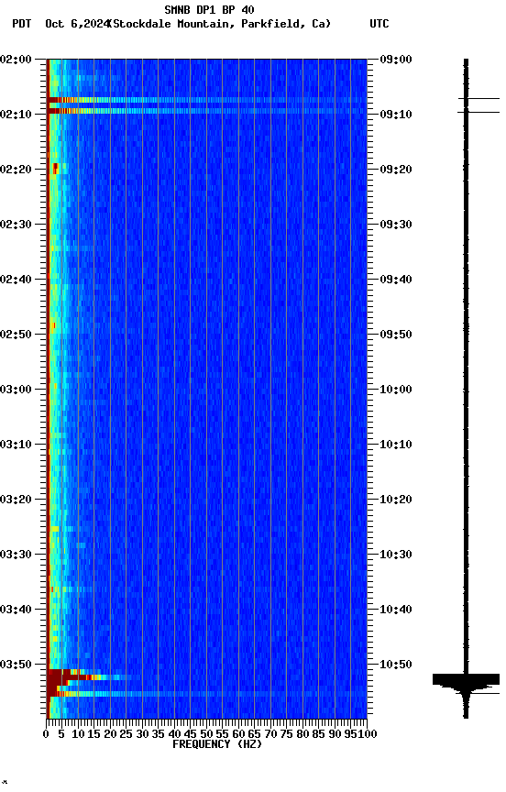Click the '40' frequency axis label
This screenshot has height=792, width=506.
(x=174, y=734)
